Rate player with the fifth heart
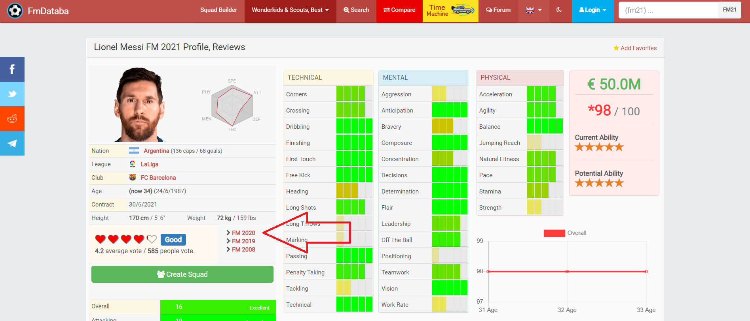 click(152, 239)
